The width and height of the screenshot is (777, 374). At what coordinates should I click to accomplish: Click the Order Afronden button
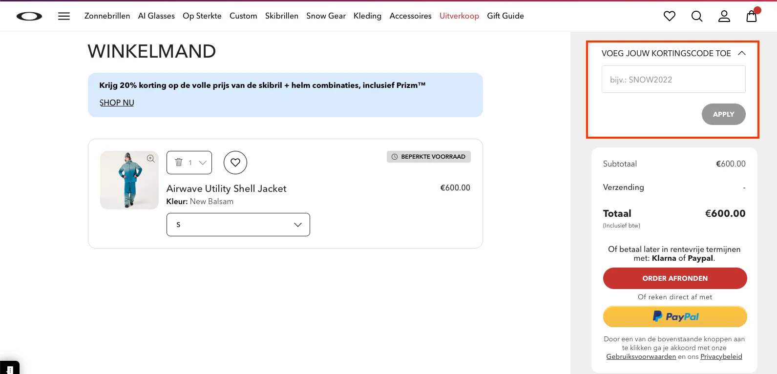[675, 278]
